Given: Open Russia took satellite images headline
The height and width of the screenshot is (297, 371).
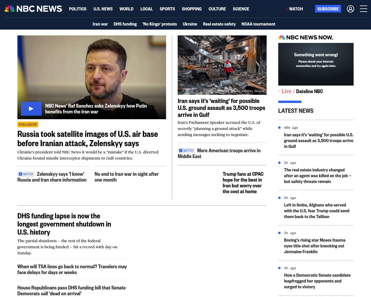Looking at the screenshot, I should 88,139.
